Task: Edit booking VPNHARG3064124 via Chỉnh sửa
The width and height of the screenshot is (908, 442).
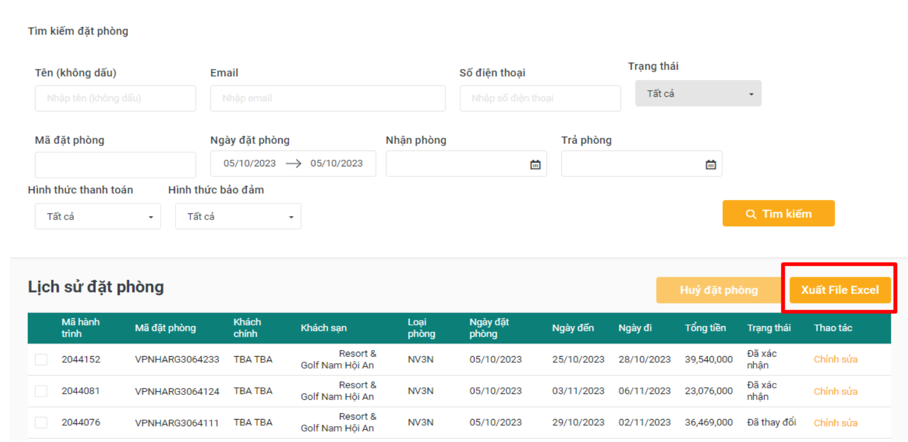Action: tap(835, 392)
